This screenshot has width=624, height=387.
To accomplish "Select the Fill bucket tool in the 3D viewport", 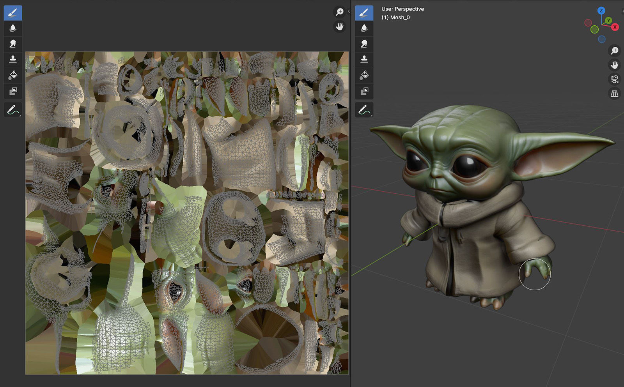I will point(364,75).
